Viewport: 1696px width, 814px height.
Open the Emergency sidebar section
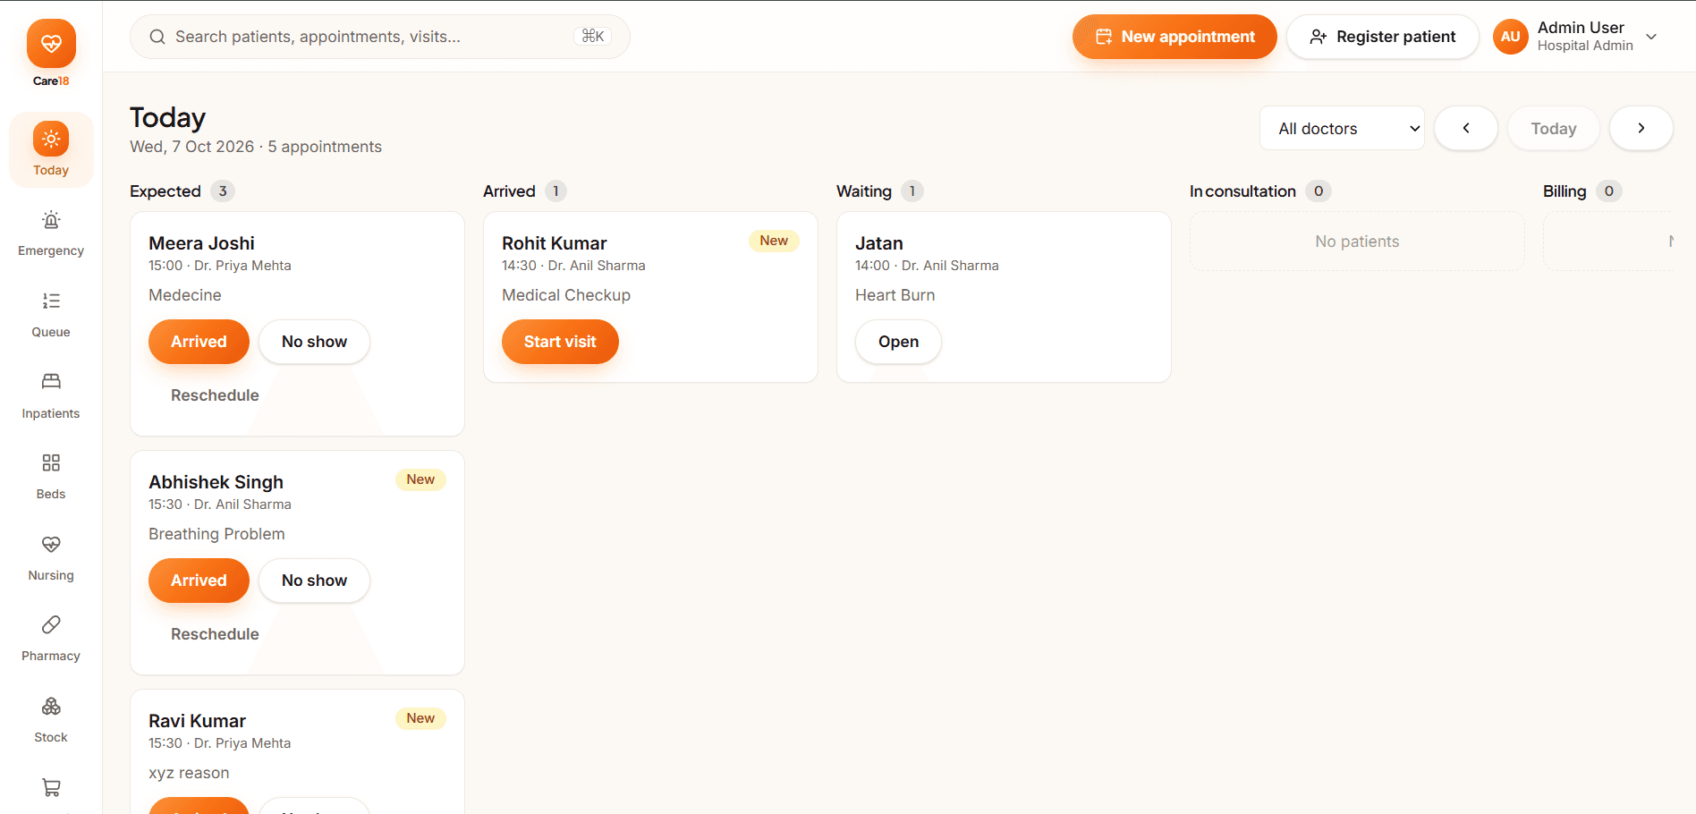tap(51, 232)
